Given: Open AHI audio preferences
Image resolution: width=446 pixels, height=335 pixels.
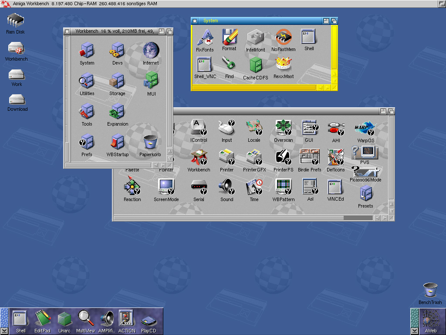Looking at the screenshot, I should click(335, 129).
